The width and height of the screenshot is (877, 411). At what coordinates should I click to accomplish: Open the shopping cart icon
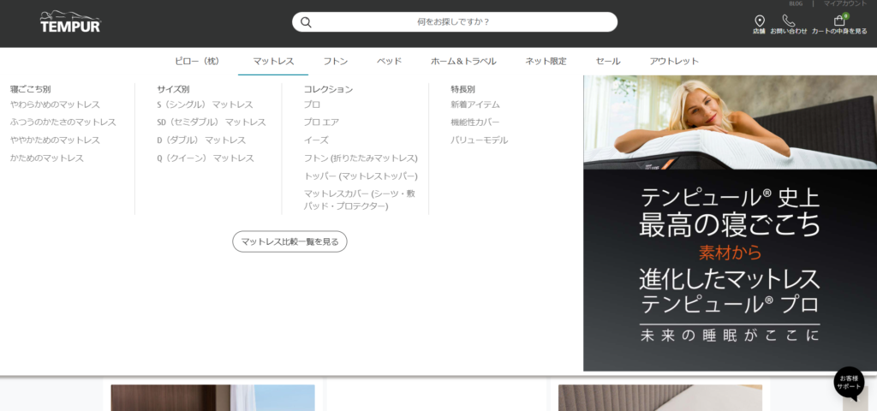[839, 21]
